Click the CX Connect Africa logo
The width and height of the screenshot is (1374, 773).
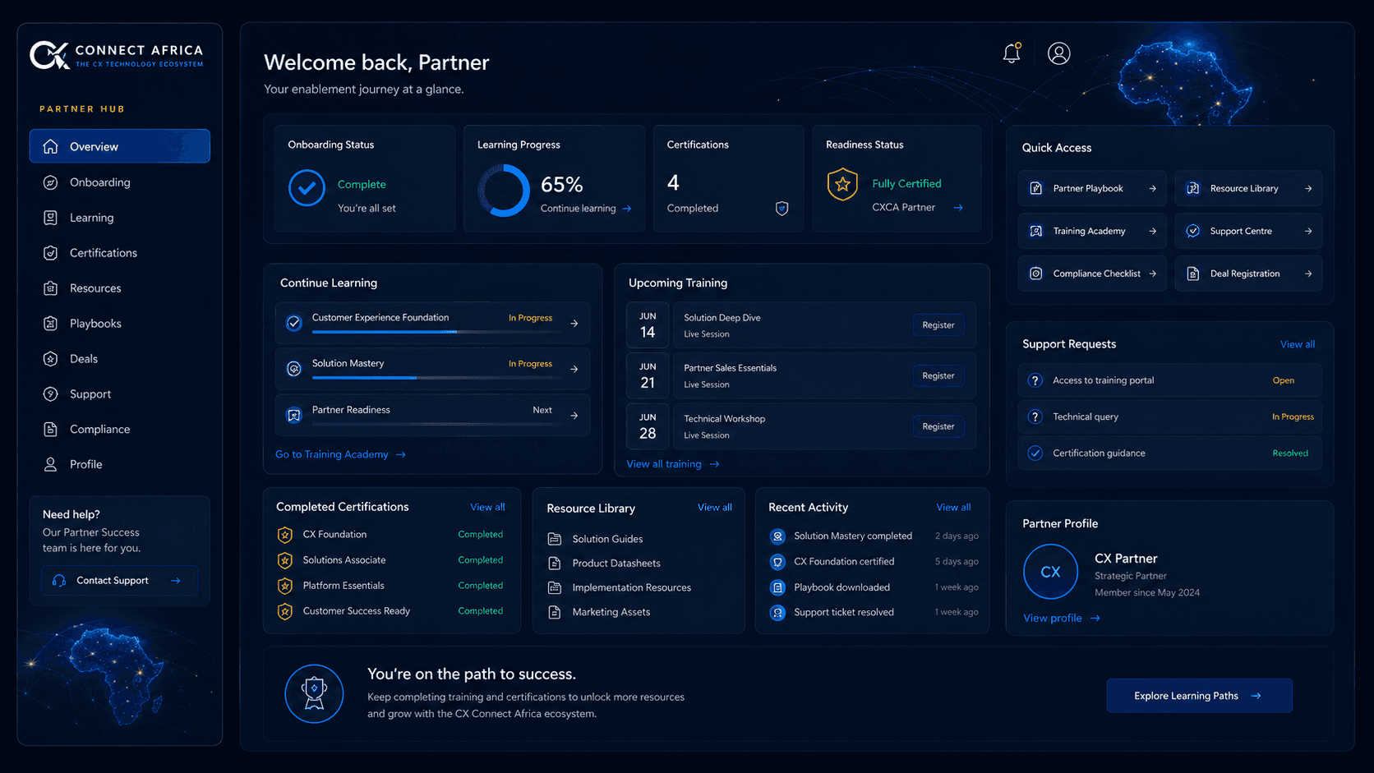(x=117, y=55)
